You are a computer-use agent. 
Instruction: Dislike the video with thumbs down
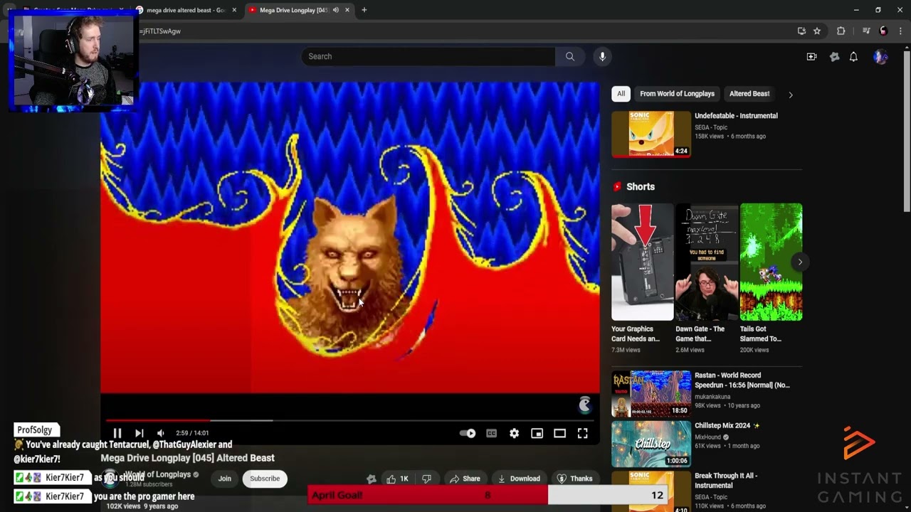pyautogui.click(x=426, y=479)
